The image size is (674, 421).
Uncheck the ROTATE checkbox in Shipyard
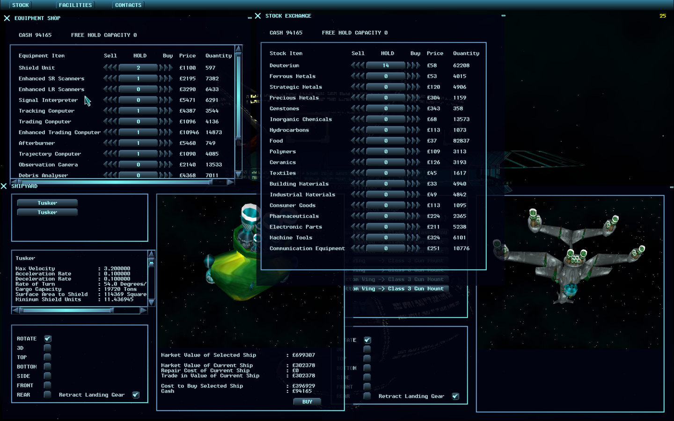[48, 338]
